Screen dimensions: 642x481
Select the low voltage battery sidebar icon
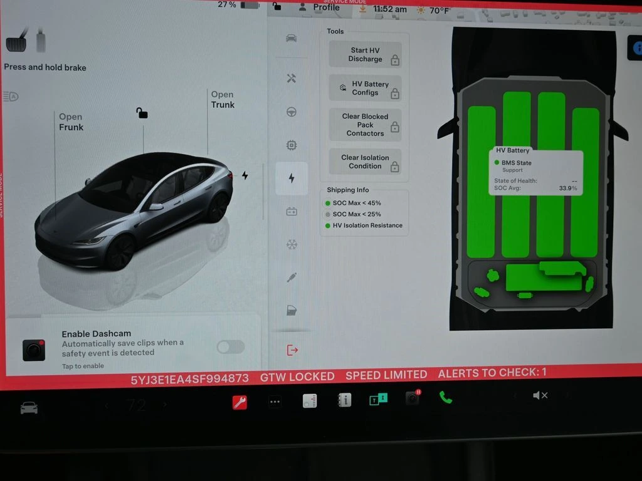292,212
